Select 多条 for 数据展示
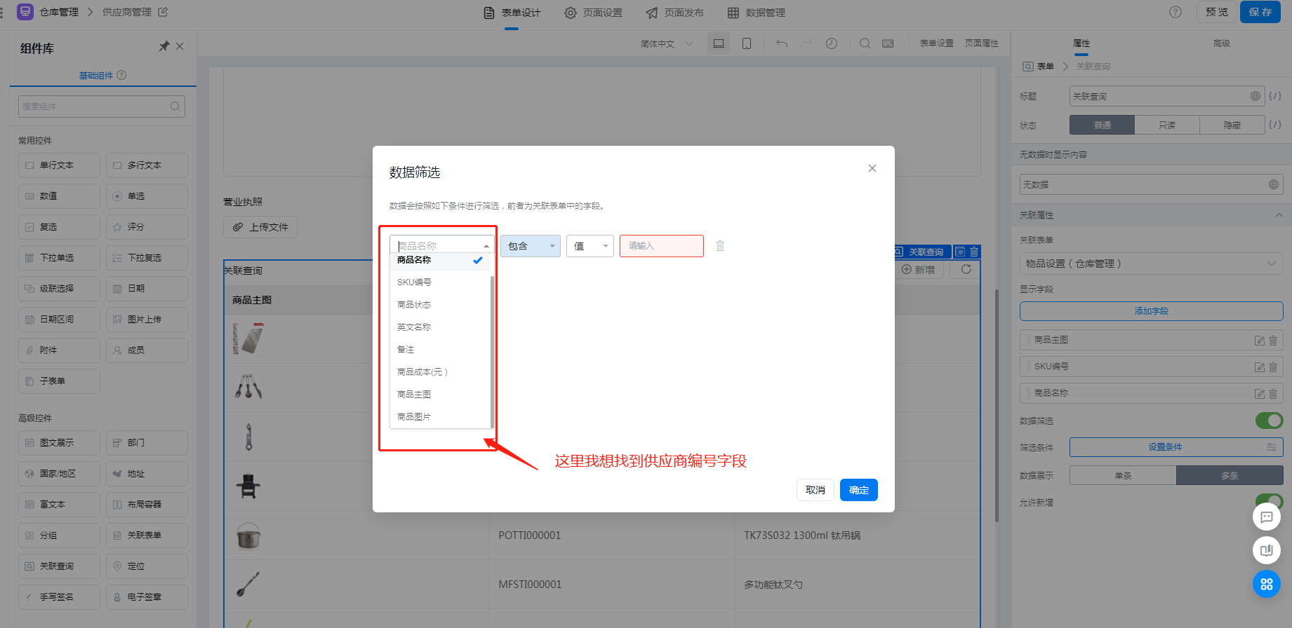This screenshot has width=1292, height=628. click(1230, 475)
